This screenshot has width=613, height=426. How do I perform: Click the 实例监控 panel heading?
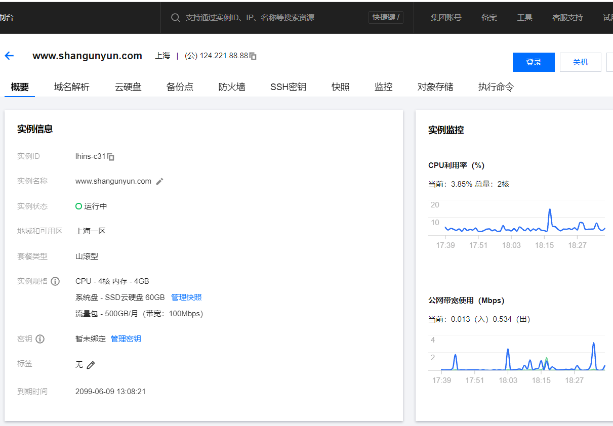(446, 130)
